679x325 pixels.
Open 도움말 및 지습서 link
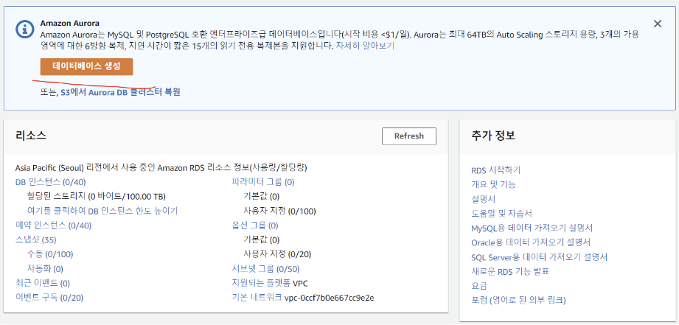[501, 213]
